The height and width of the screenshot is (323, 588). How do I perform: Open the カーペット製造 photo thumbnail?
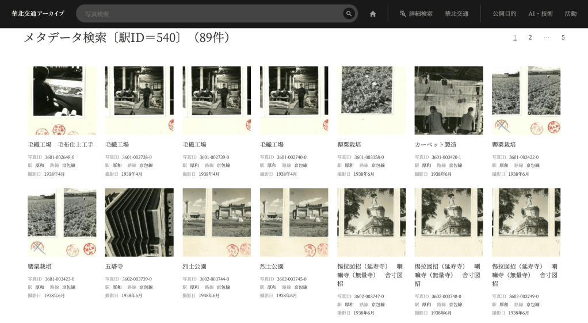point(449,101)
